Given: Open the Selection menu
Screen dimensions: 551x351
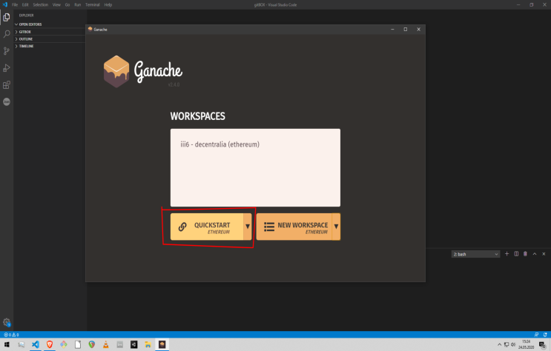Looking at the screenshot, I should coord(40,5).
